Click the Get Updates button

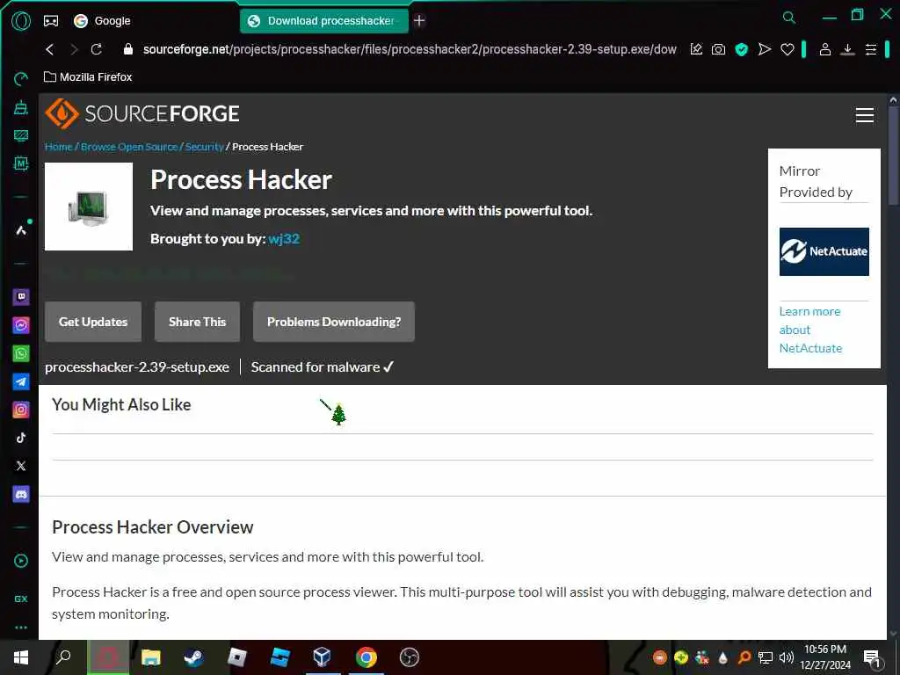[x=93, y=322]
